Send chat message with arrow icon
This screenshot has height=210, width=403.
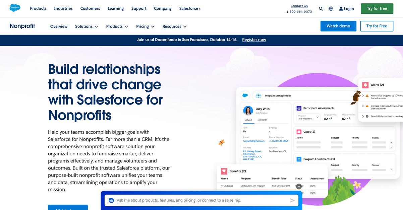click(292, 200)
